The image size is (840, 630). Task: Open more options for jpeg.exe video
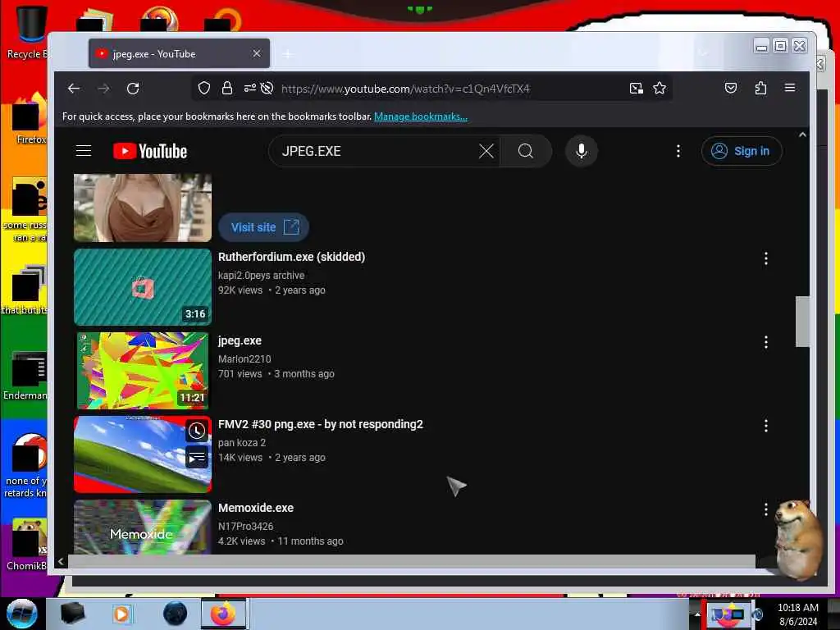coord(765,342)
